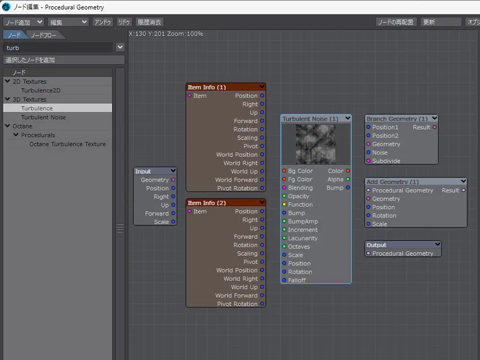This screenshot has width=480, height=360.
Task: Click the Function socket on Turbulent Noise
Action: point(284,204)
